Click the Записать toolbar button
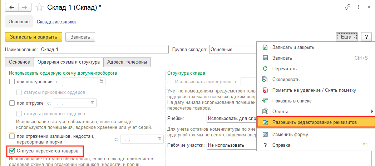 80,37
